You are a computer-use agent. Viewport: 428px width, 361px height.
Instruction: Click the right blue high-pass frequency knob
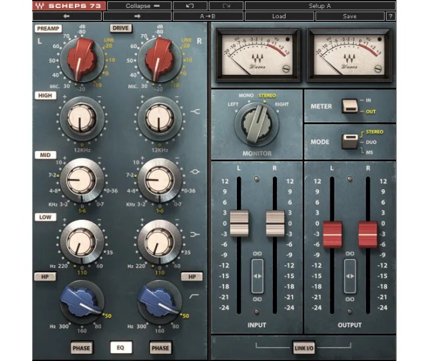coord(159,302)
